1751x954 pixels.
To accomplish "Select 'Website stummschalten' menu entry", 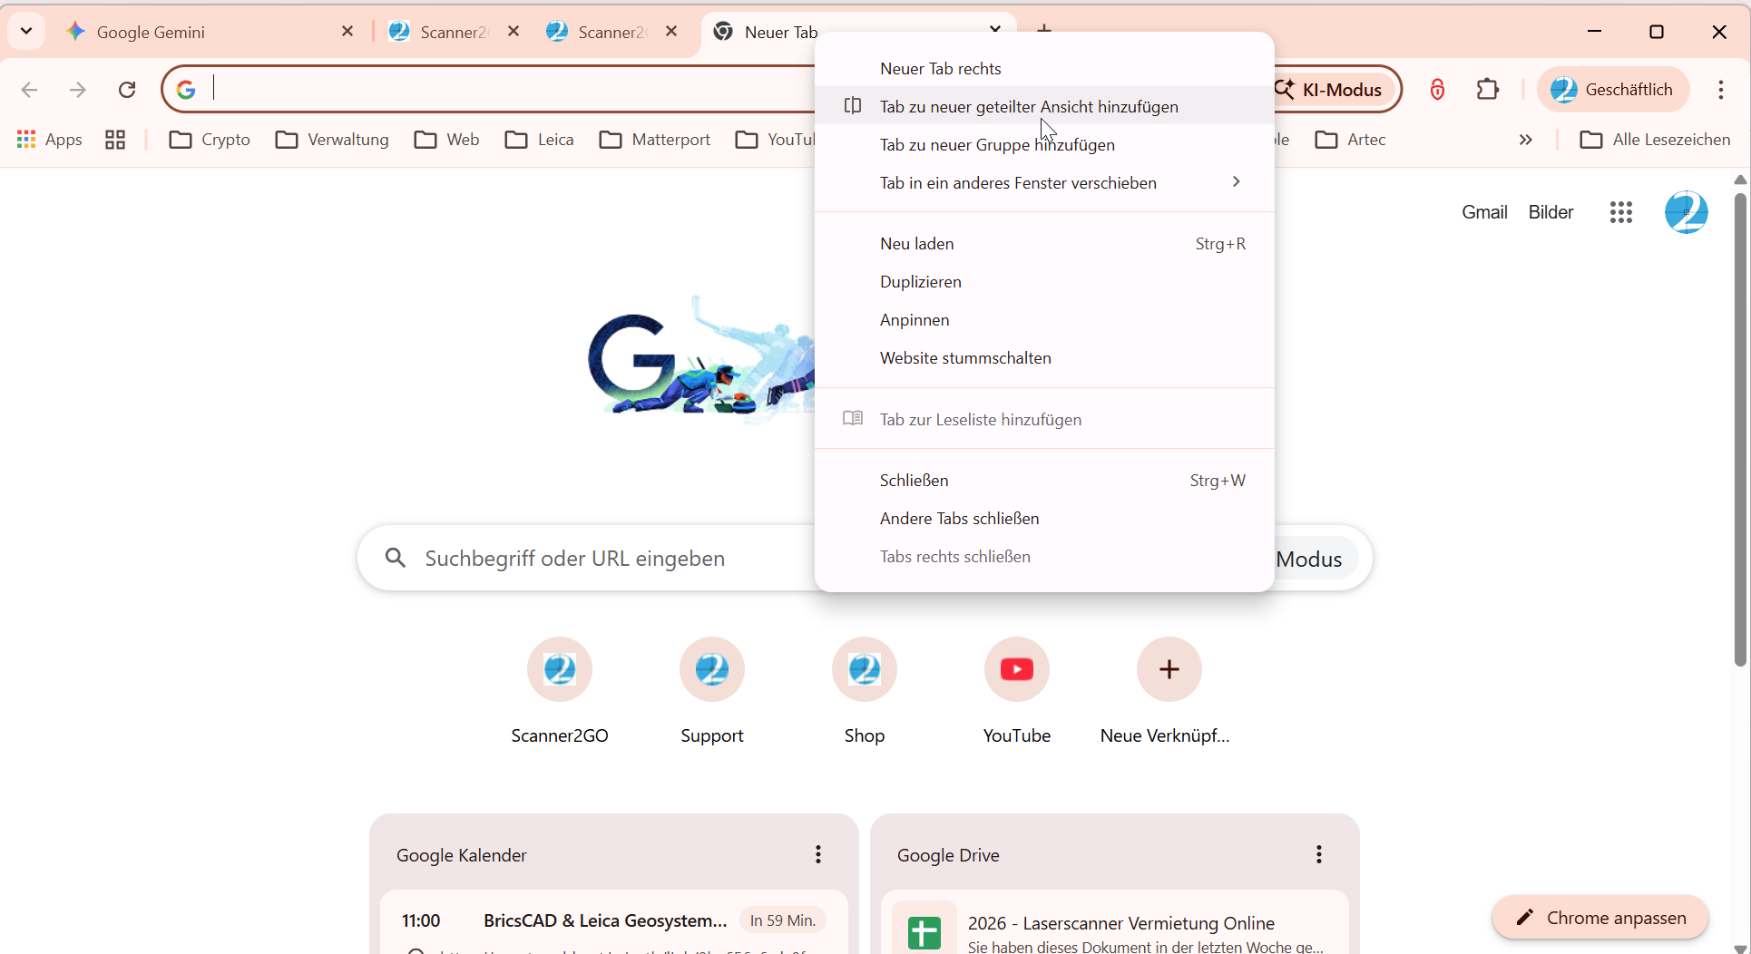I will tap(1044, 358).
